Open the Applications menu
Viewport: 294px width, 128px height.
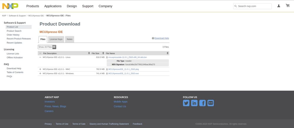pos(53,6)
